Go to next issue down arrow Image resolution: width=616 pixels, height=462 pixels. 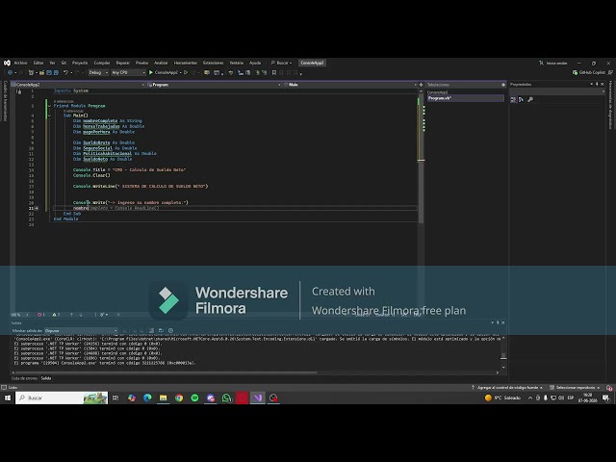[81, 315]
